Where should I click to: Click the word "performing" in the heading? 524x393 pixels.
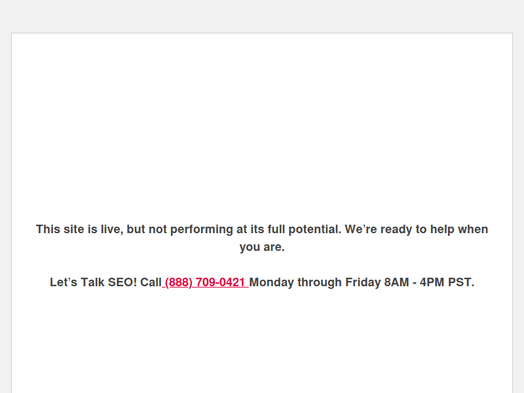pyautogui.click(x=202, y=229)
